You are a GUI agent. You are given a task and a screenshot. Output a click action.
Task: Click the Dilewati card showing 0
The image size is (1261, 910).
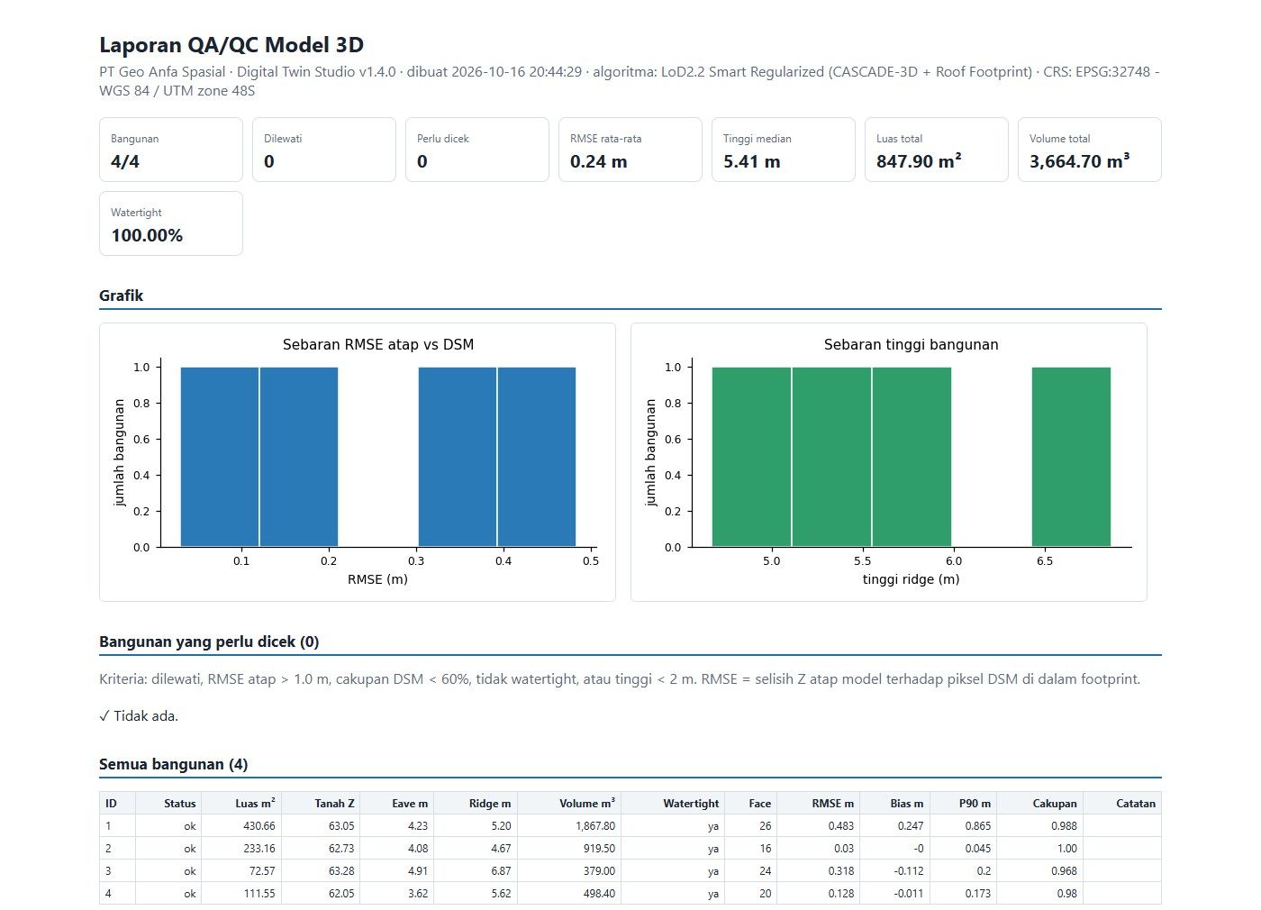[324, 150]
